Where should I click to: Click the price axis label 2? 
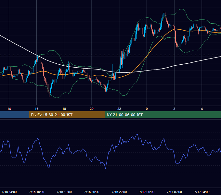174,109
